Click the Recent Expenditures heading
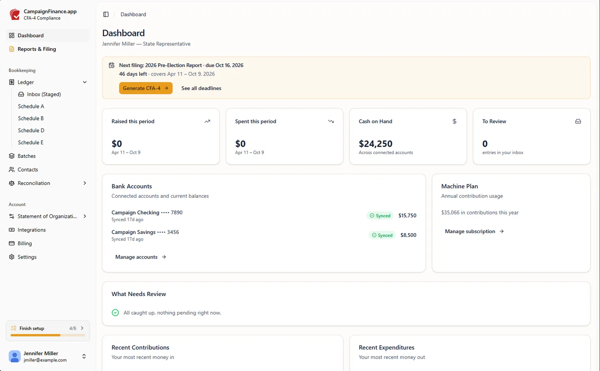 (x=387, y=348)
